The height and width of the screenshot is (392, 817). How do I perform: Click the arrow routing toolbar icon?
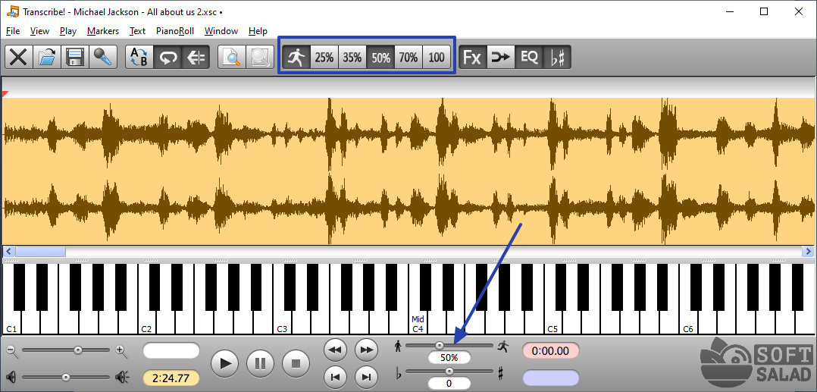(x=501, y=57)
